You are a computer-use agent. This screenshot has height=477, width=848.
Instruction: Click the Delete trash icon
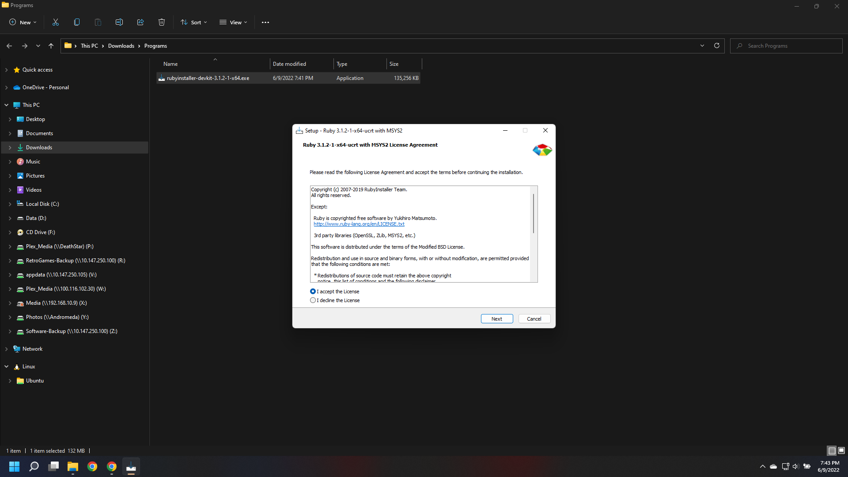point(162,22)
